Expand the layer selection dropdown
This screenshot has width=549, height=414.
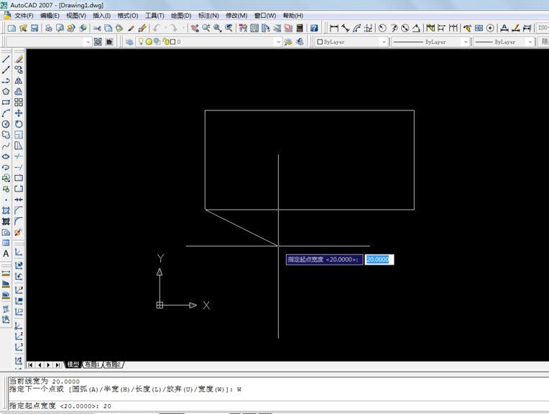[278, 42]
